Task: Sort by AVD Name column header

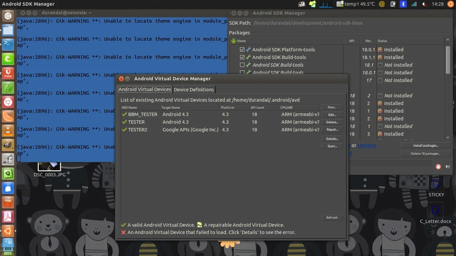Action: (140, 108)
